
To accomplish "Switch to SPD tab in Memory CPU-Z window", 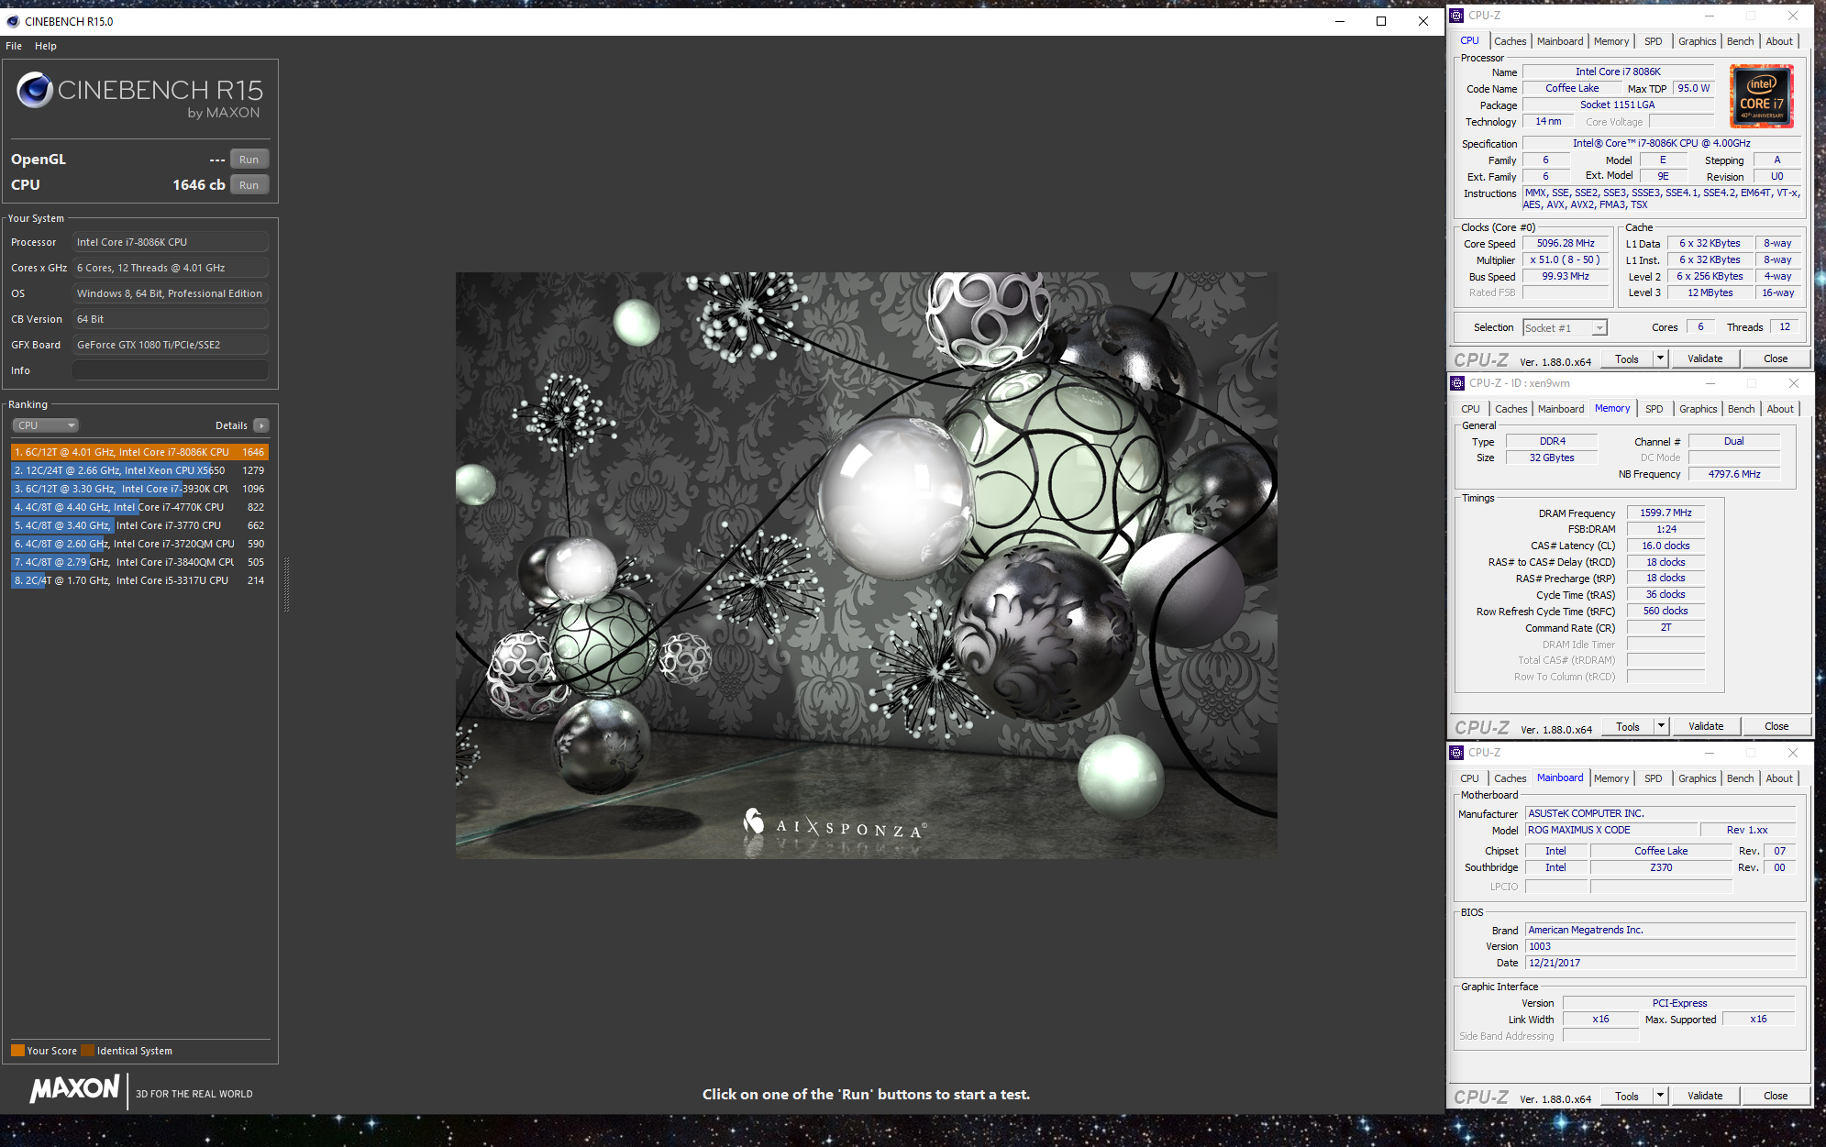I will click(1654, 409).
